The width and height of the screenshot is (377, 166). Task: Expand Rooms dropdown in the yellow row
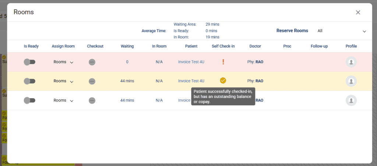click(x=64, y=81)
